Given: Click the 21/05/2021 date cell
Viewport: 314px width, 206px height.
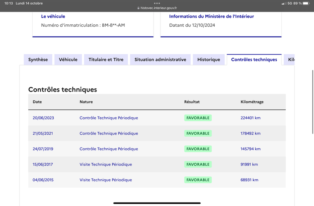Looking at the screenshot, I should [43, 133].
